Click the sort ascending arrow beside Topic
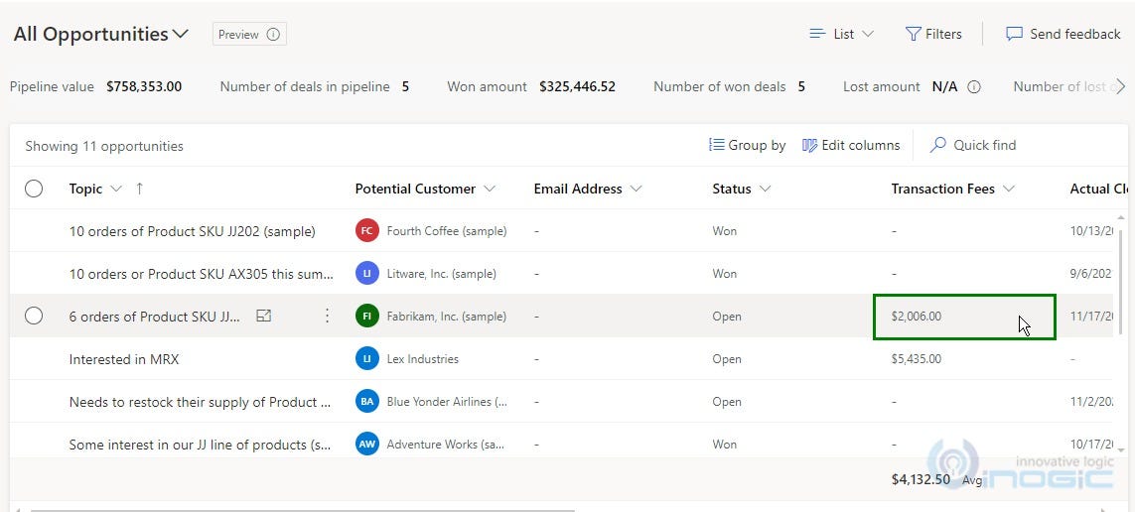The image size is (1135, 512). tap(140, 188)
